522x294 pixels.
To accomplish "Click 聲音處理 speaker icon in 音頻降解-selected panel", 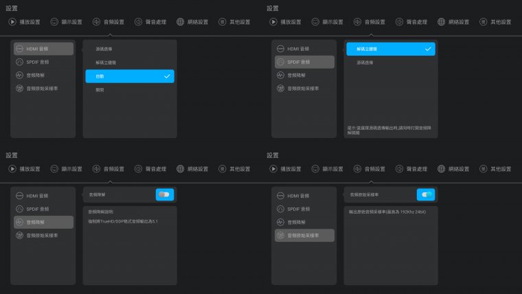I will coord(138,169).
